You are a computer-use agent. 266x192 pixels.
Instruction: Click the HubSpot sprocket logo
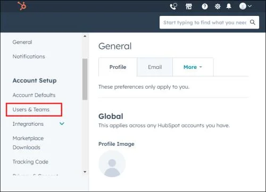tap(22, 6)
